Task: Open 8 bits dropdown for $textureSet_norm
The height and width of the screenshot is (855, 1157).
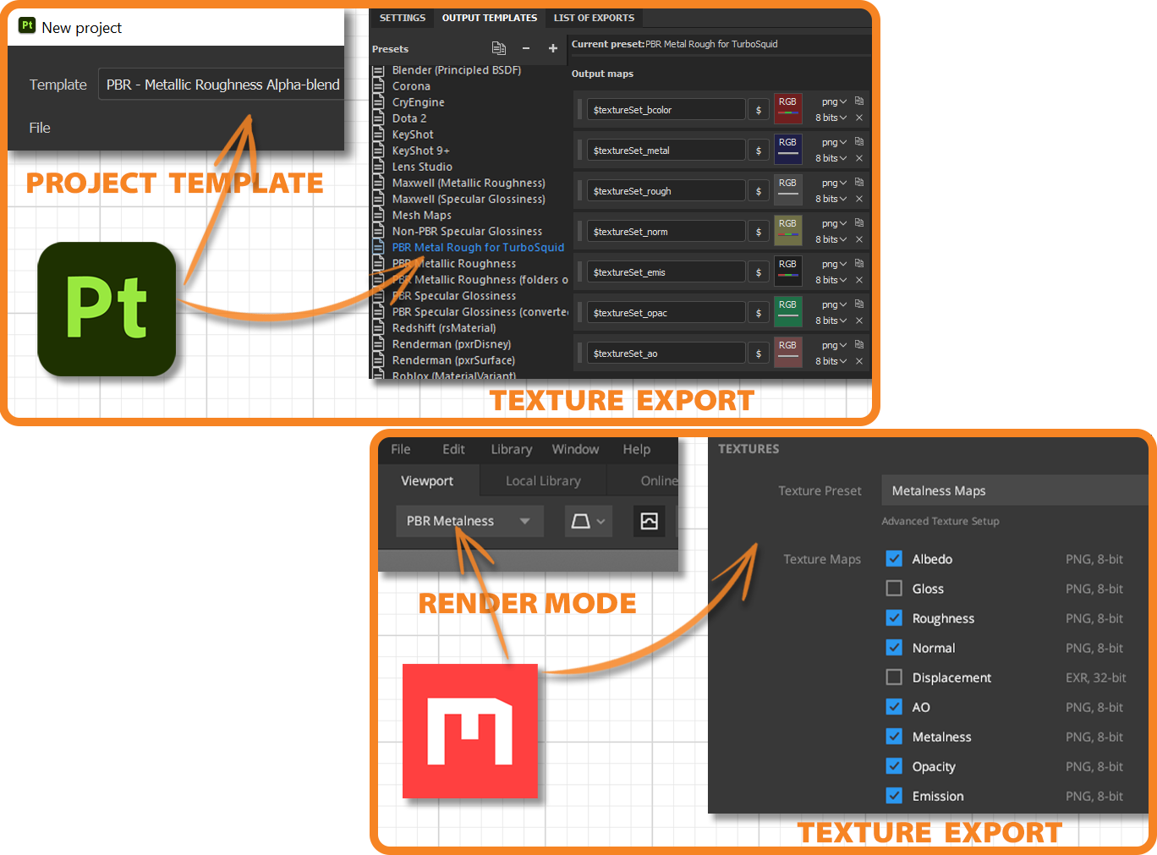Action: pyautogui.click(x=831, y=239)
